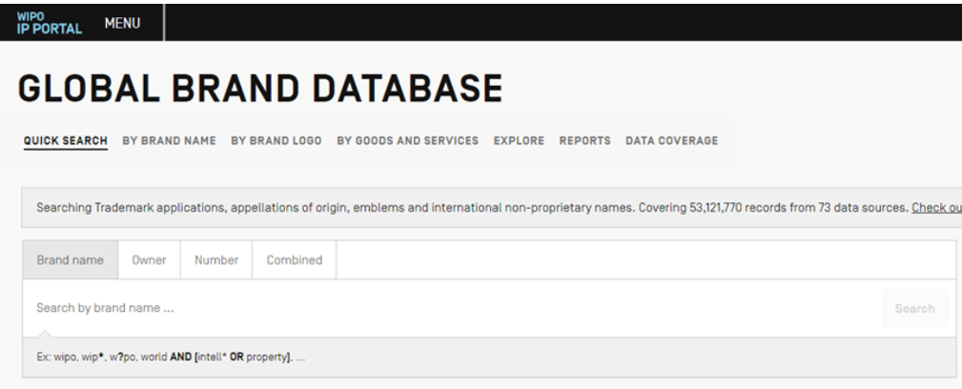
Task: Open the By Brand Logo search
Action: (x=276, y=141)
